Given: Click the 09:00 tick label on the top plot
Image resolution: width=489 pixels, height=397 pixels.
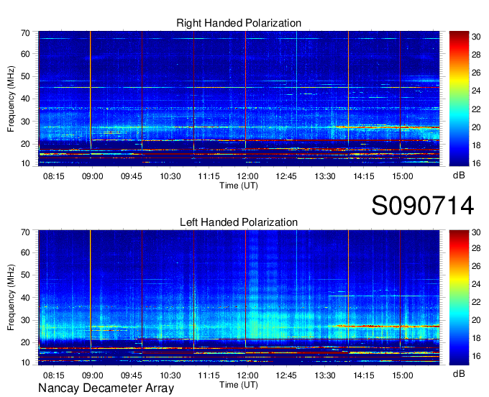Looking at the screenshot, I should [93, 176].
